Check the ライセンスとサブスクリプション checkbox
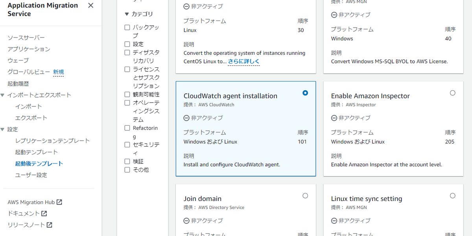Viewport: 472px width, 236px height. click(127, 69)
